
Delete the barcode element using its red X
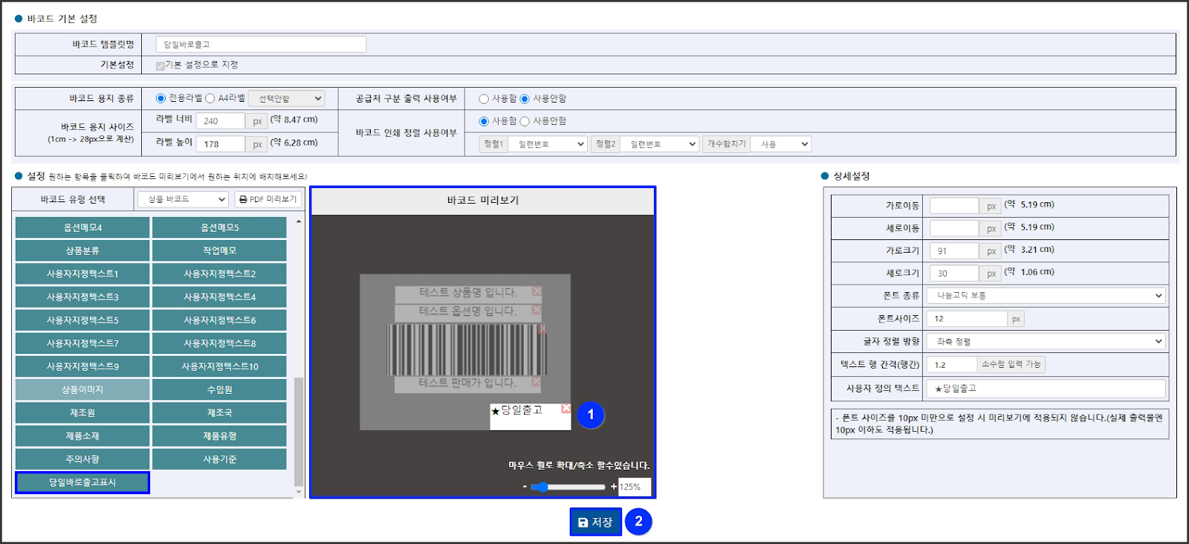pyautogui.click(x=542, y=328)
